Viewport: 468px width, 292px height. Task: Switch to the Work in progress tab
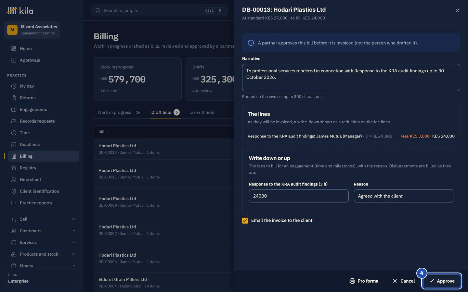coord(119,112)
